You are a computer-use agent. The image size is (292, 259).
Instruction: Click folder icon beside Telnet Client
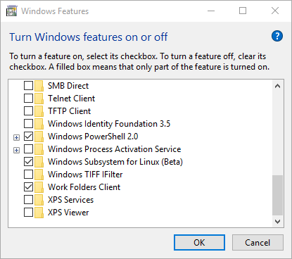(39, 99)
